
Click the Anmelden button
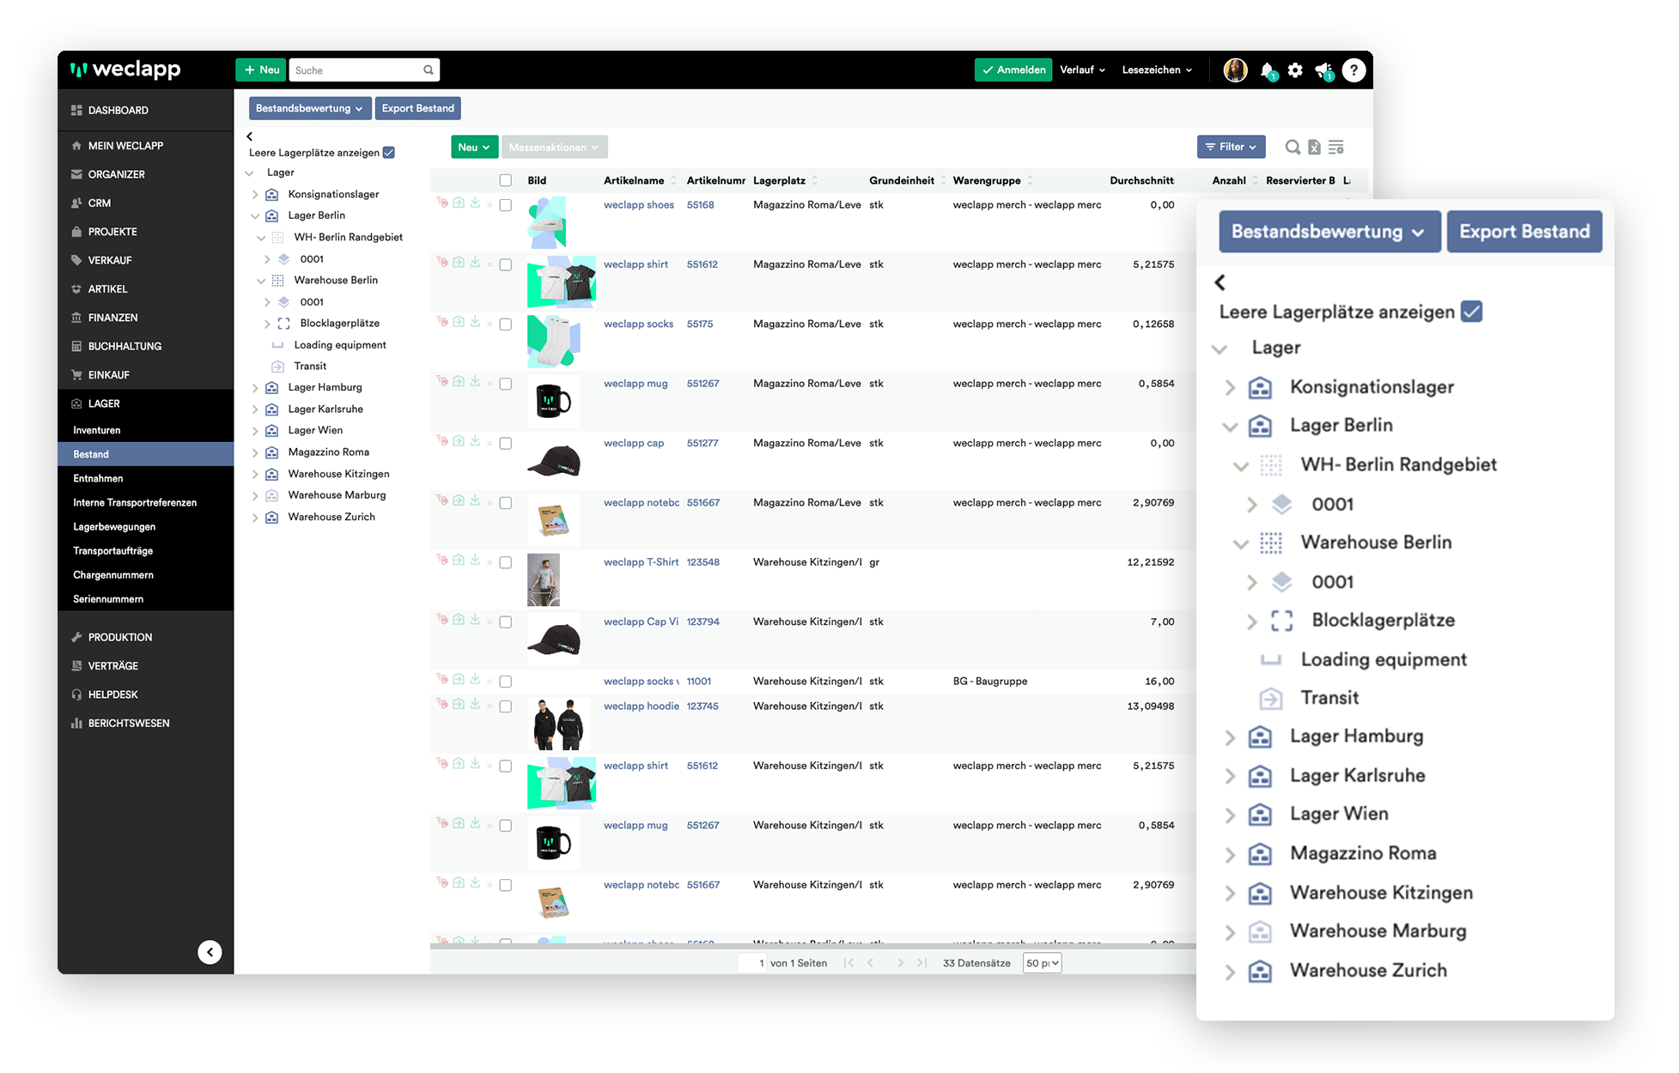point(1013,70)
